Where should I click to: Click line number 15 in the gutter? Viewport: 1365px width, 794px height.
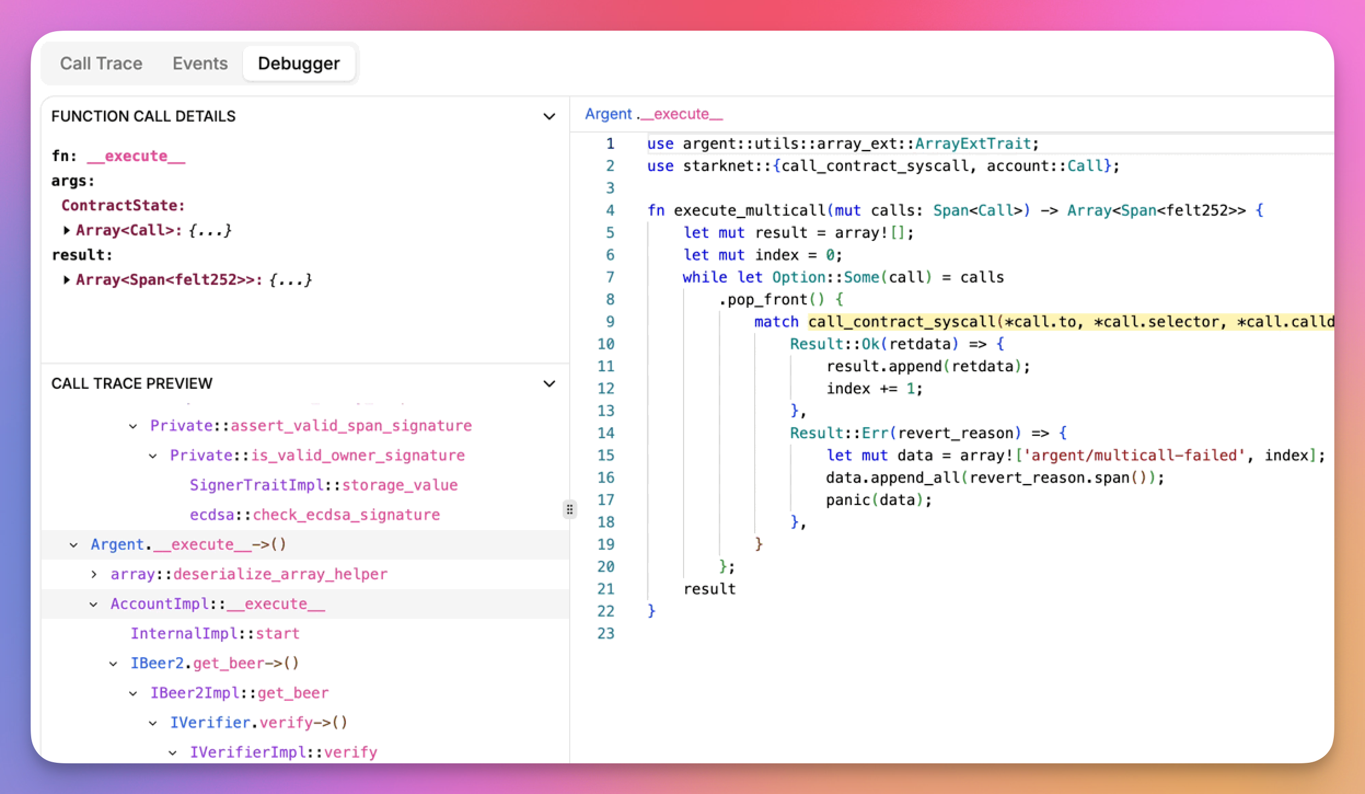tap(606, 455)
